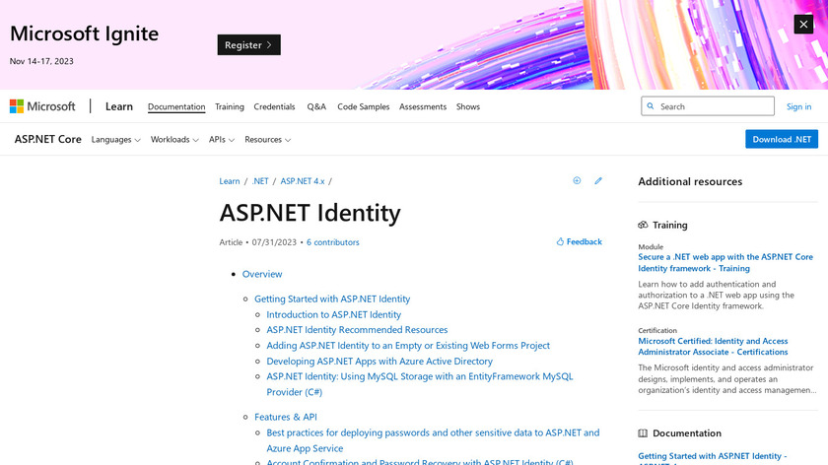Click the Training section icon
Image resolution: width=828 pixels, height=465 pixels.
[643, 225]
